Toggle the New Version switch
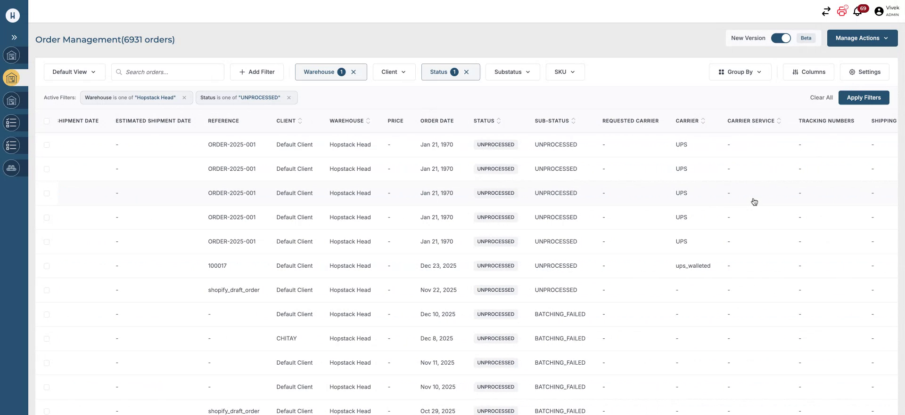 781,38
